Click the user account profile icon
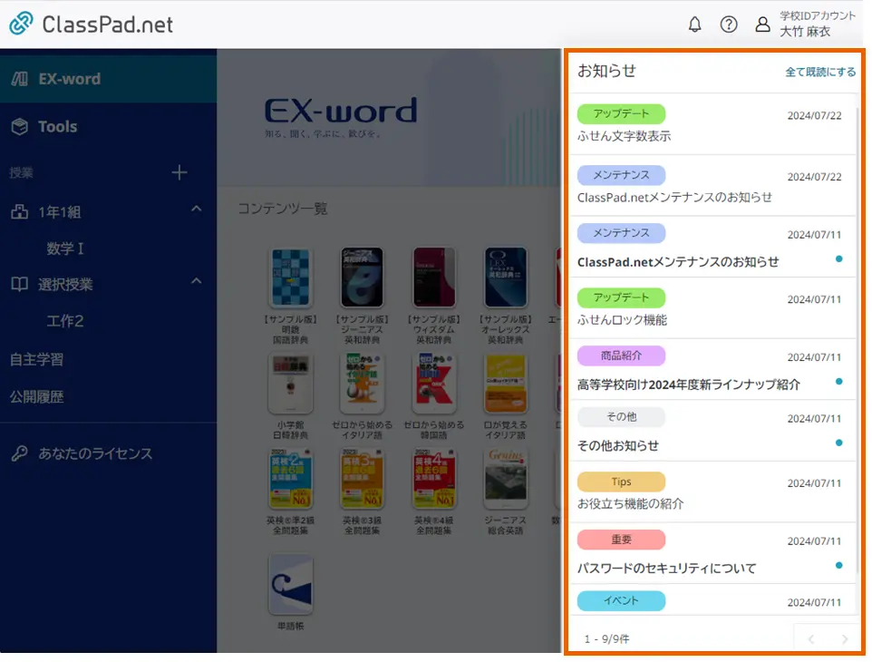Image resolution: width=872 pixels, height=662 pixels. coord(762,24)
